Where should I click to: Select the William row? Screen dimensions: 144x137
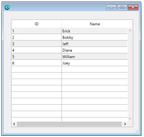coord(69,56)
